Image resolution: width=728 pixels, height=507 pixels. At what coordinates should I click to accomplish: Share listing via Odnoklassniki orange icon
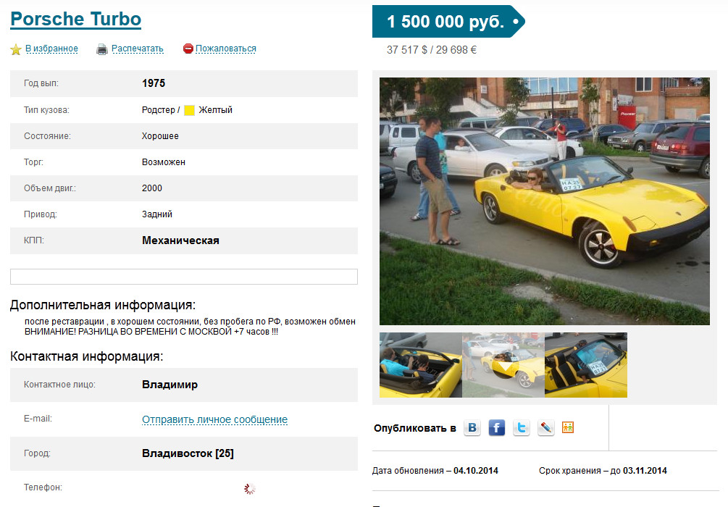(568, 427)
